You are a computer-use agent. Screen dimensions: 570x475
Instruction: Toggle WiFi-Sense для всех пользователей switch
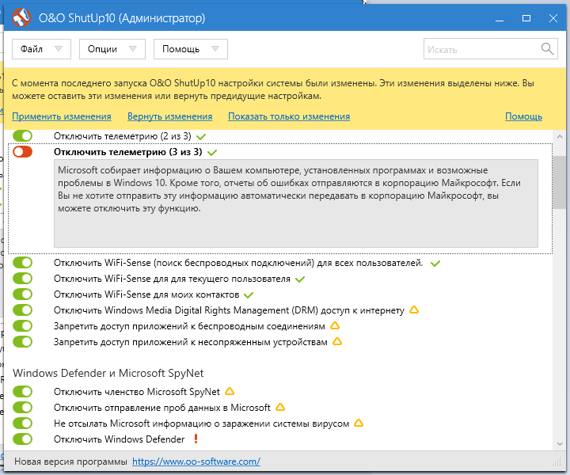(22, 262)
